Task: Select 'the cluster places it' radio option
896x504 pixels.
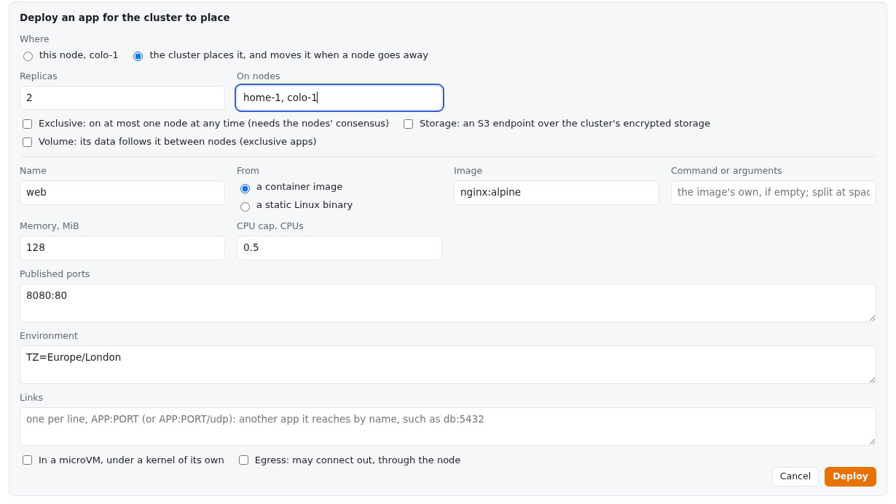Action: point(138,56)
